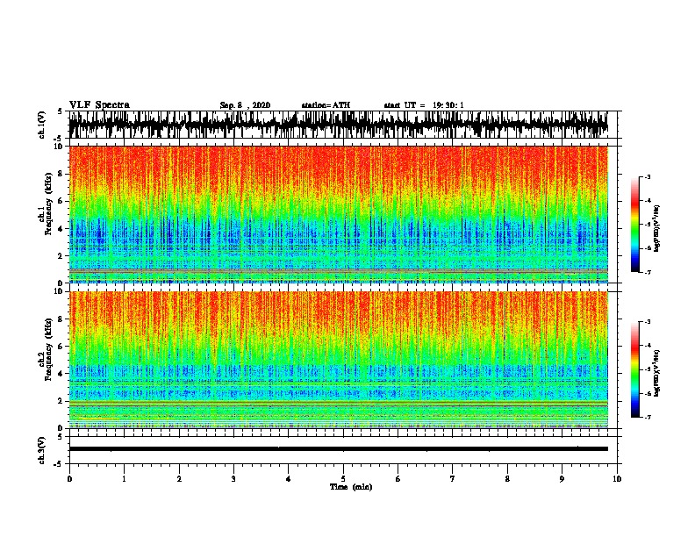Click time axis tick label '9'

tap(562, 479)
